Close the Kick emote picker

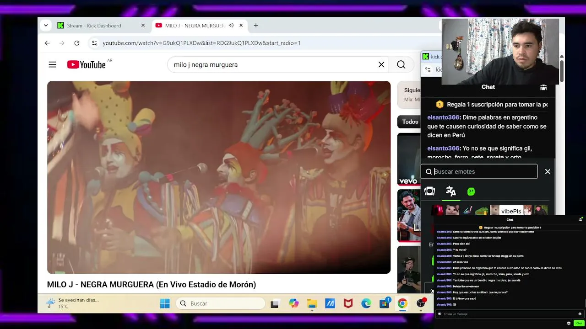click(x=548, y=171)
